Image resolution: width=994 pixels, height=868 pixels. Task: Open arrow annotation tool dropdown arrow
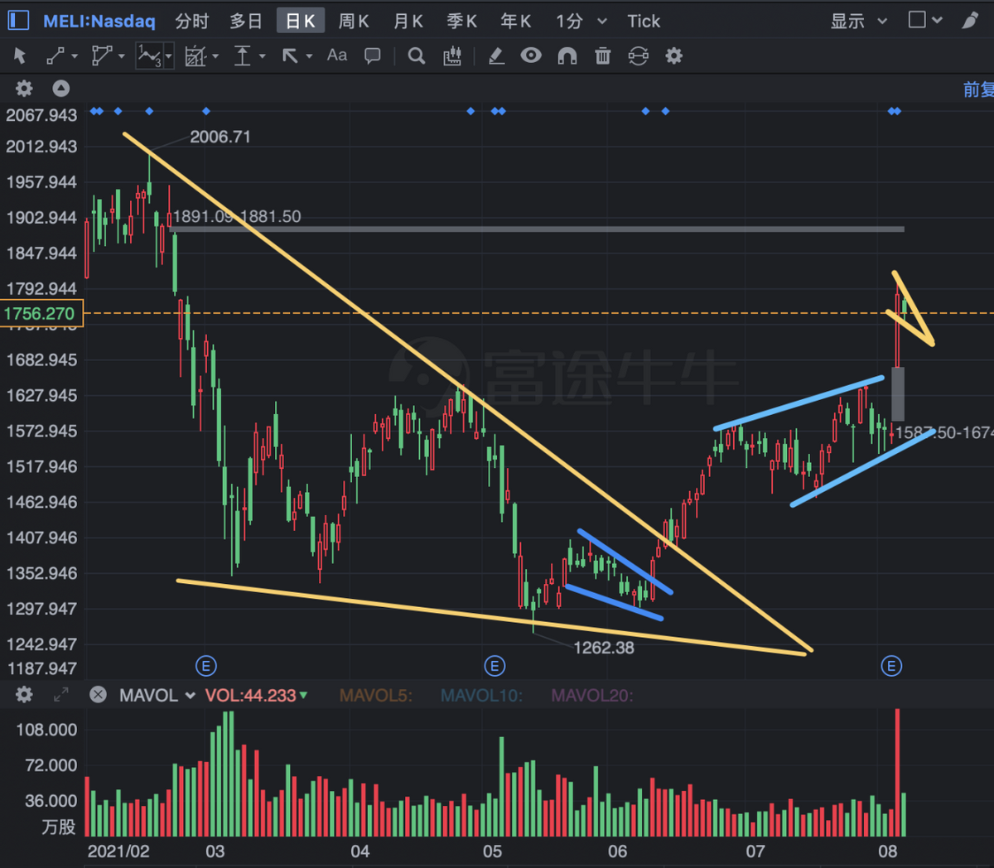tap(309, 56)
